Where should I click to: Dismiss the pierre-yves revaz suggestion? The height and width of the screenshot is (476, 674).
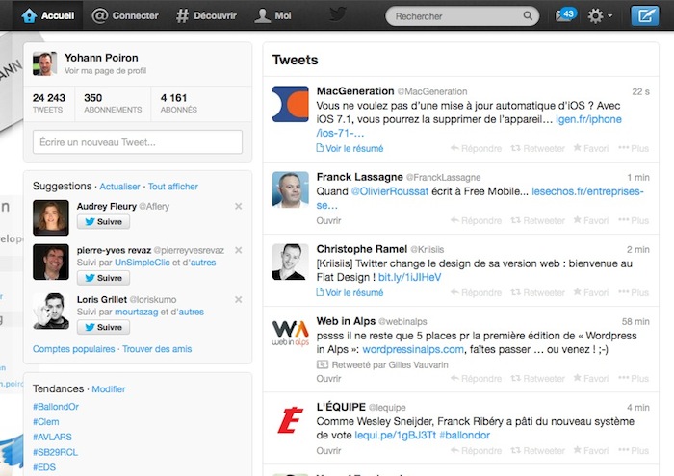238,250
